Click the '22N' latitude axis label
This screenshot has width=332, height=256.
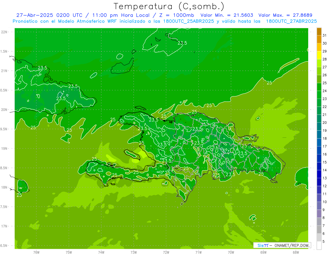pyautogui.click(x=4, y=32)
